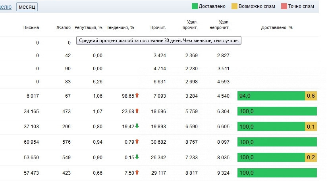Screen dimensions: 328x181
Task: Click the up arrow beside 7,50 trend
Action: tap(137, 172)
